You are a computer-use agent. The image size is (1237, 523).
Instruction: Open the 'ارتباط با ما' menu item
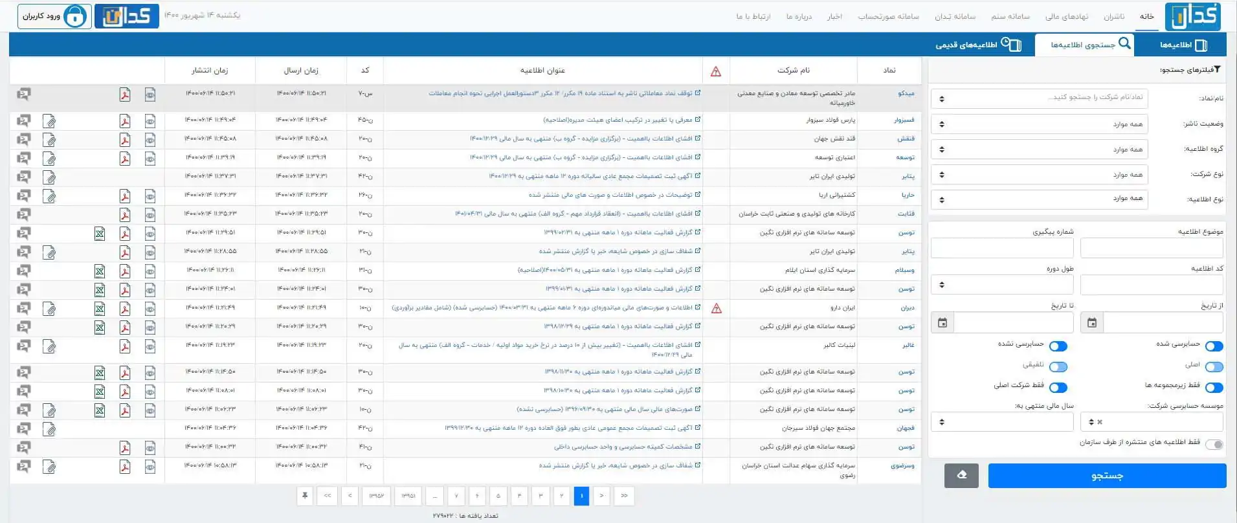753,17
